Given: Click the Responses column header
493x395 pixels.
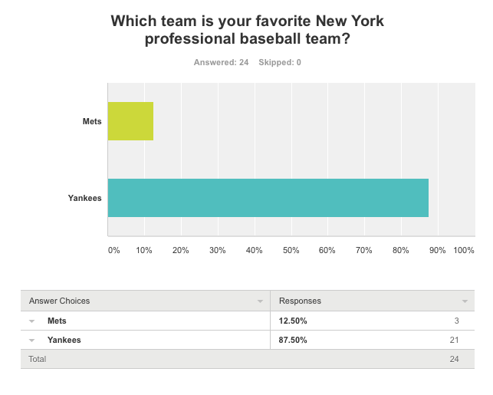Looking at the screenshot, I should point(300,301).
